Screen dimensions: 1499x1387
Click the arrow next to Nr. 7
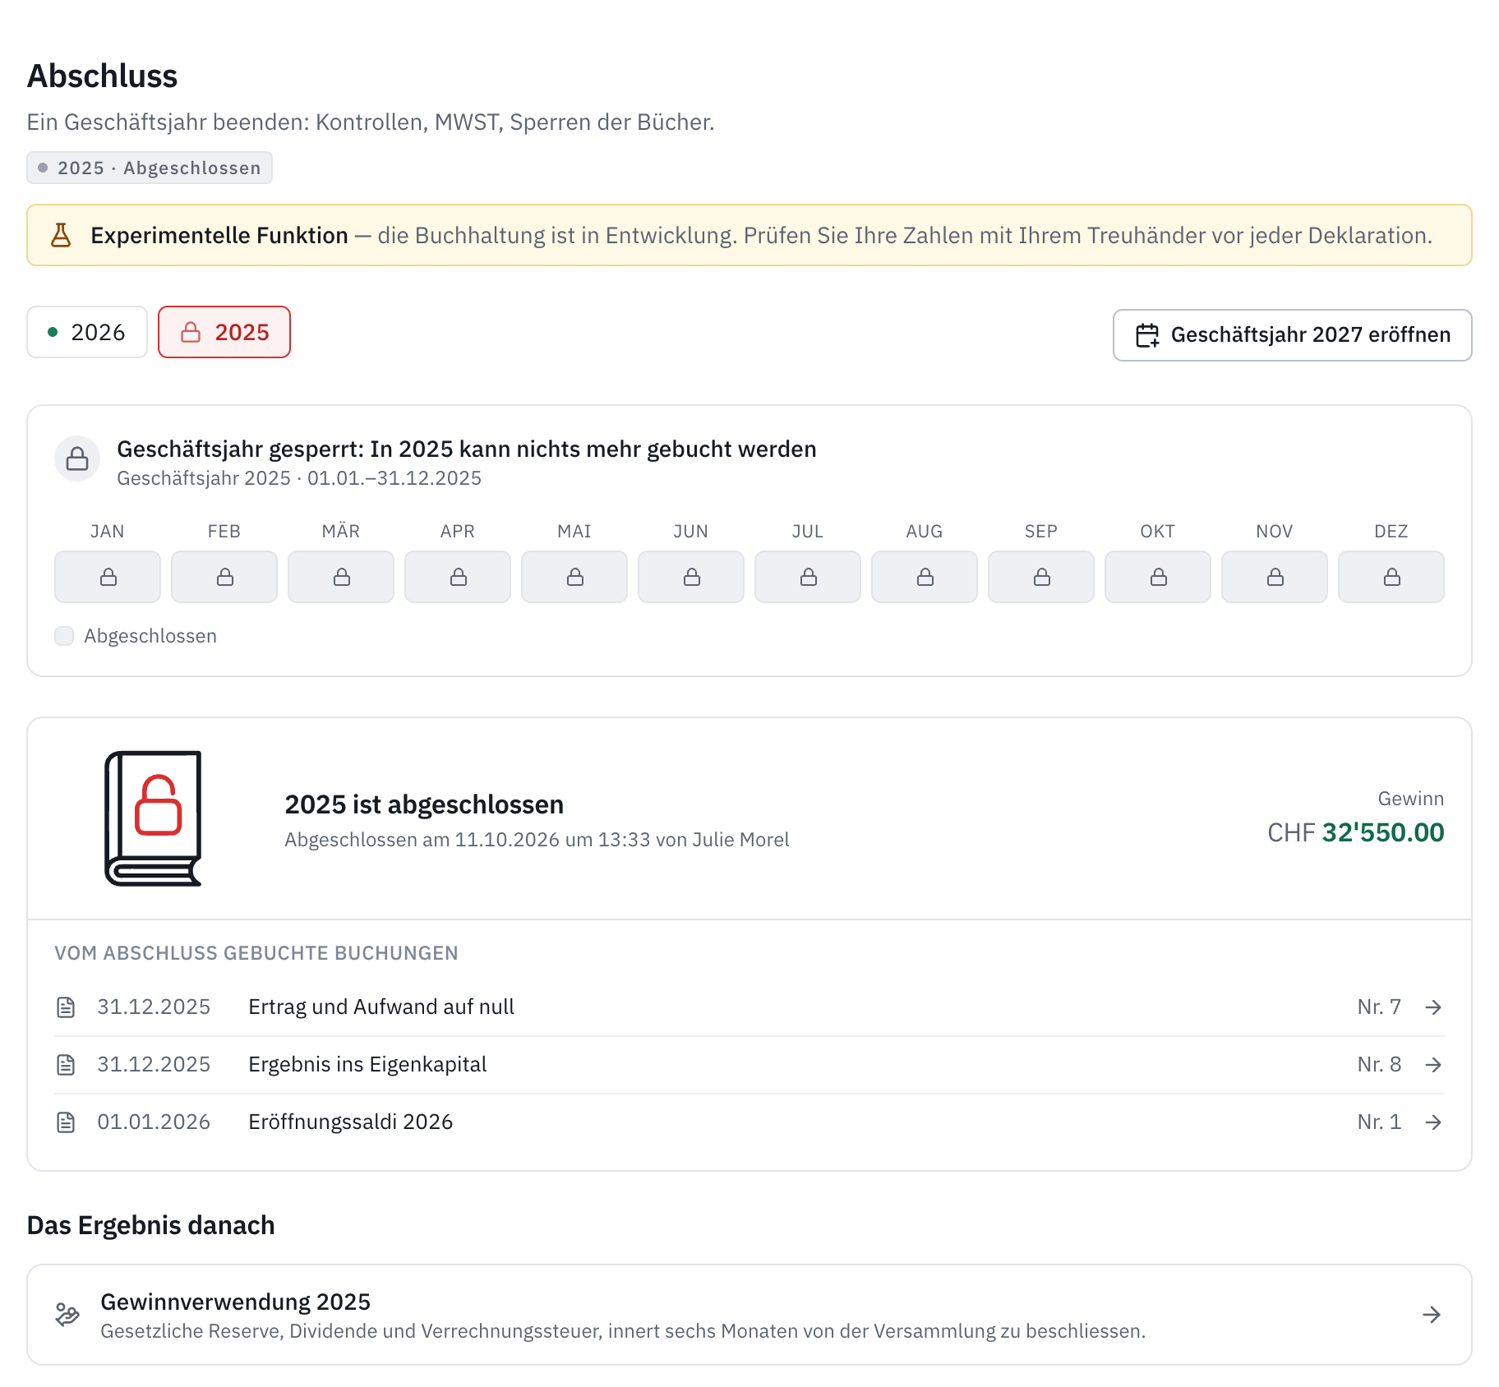click(1433, 1007)
